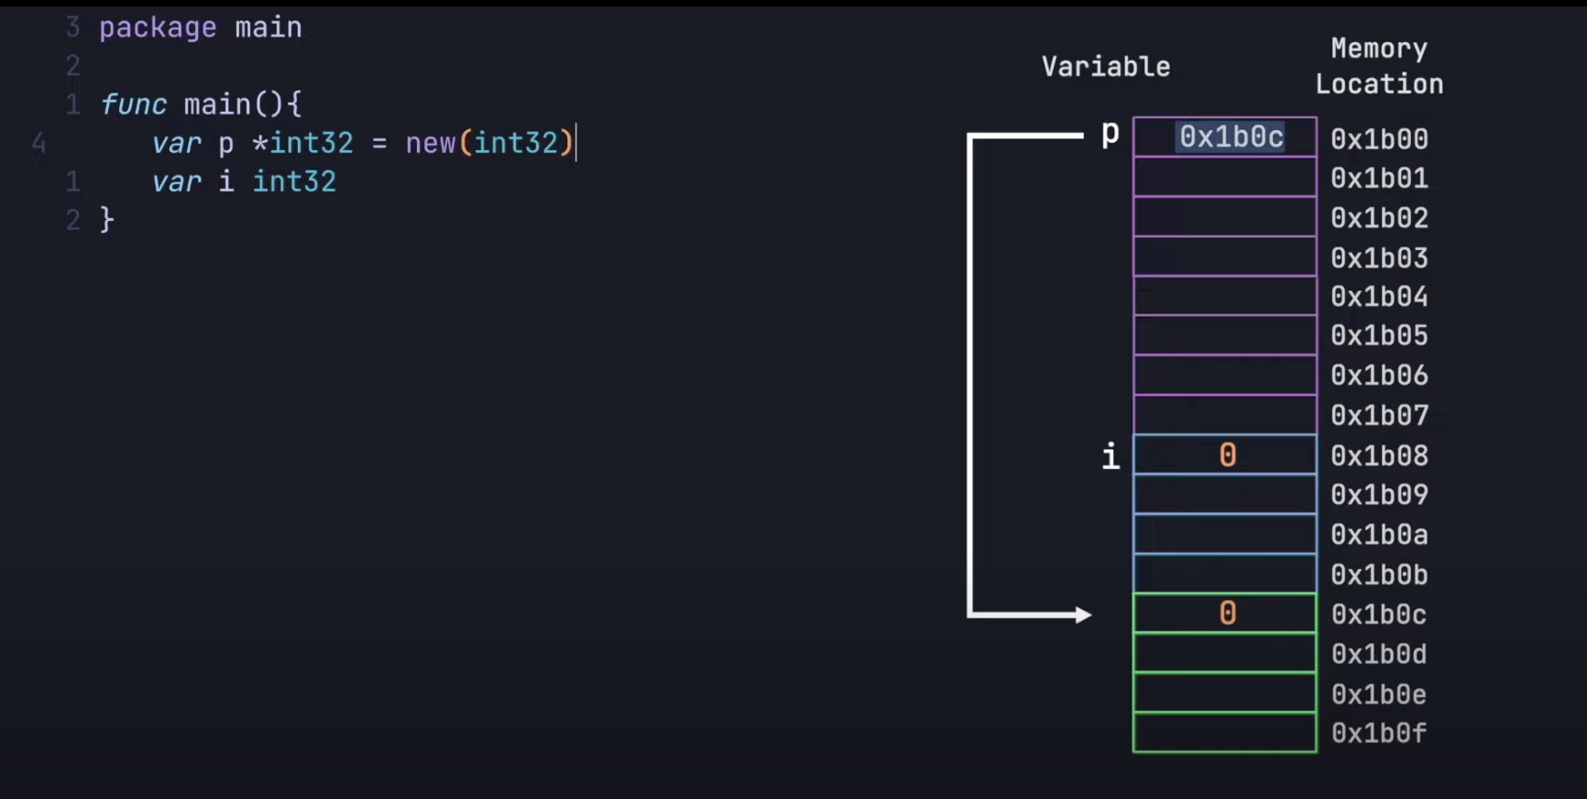
Task: Click the current line number 4 in gutter
Action: click(x=38, y=143)
